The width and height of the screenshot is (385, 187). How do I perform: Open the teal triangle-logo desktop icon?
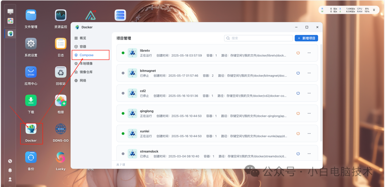click(x=91, y=15)
